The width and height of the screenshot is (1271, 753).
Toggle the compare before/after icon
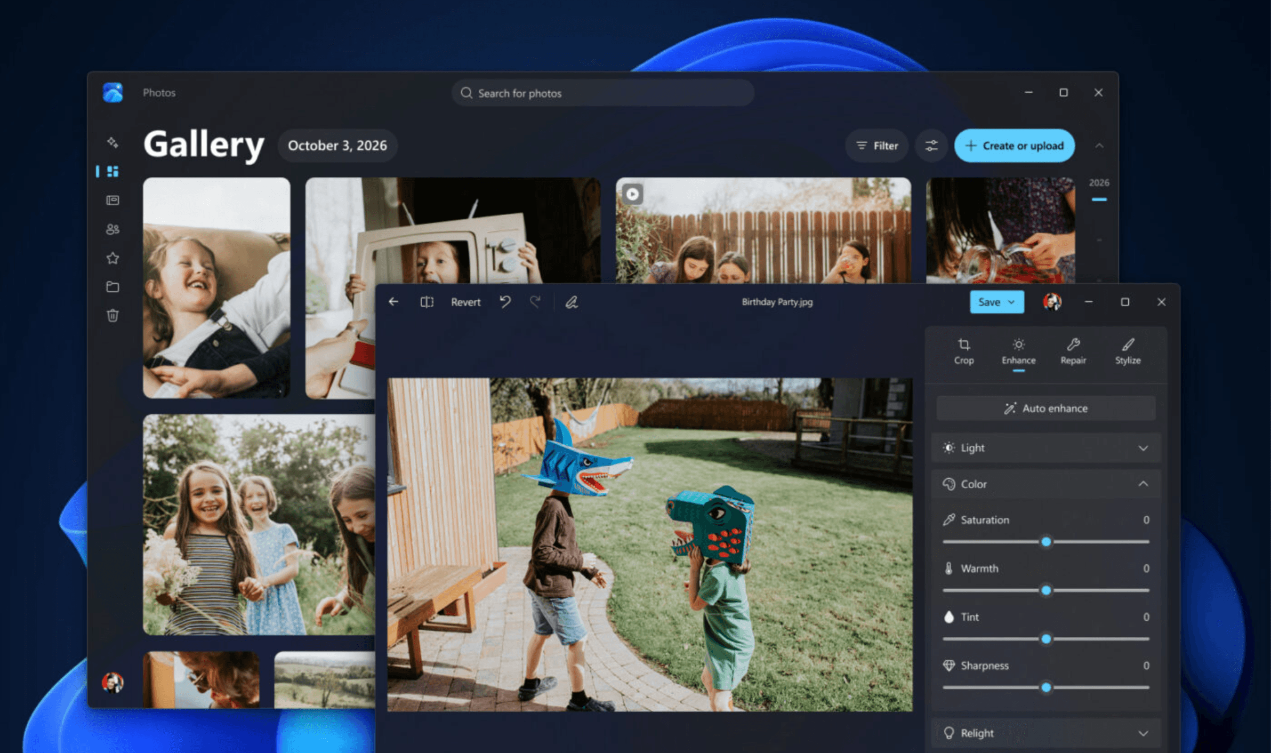tap(426, 303)
